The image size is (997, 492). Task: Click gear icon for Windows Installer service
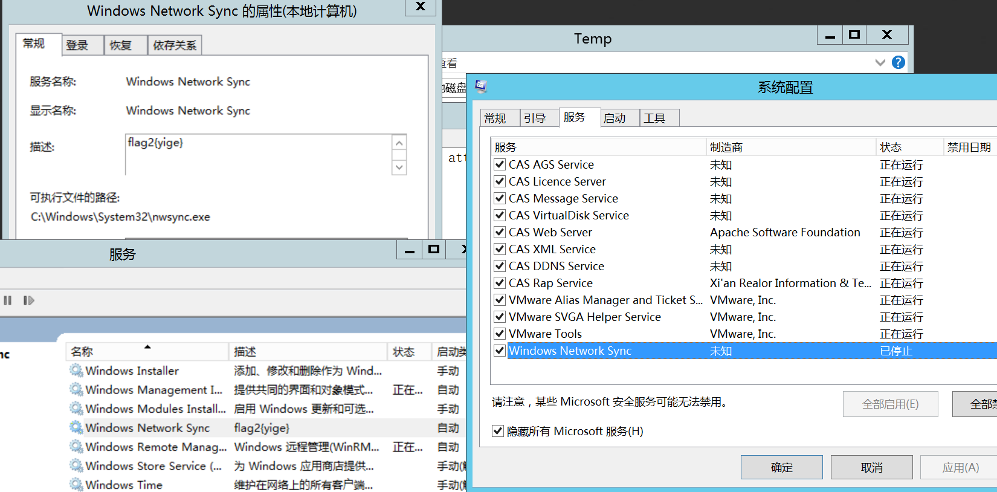[76, 371]
